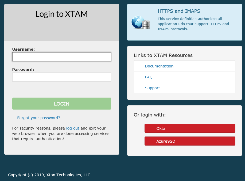Viewport: 245px width, 181px height.
Task: Click the 'Or login with:' heading
Action: (x=150, y=115)
